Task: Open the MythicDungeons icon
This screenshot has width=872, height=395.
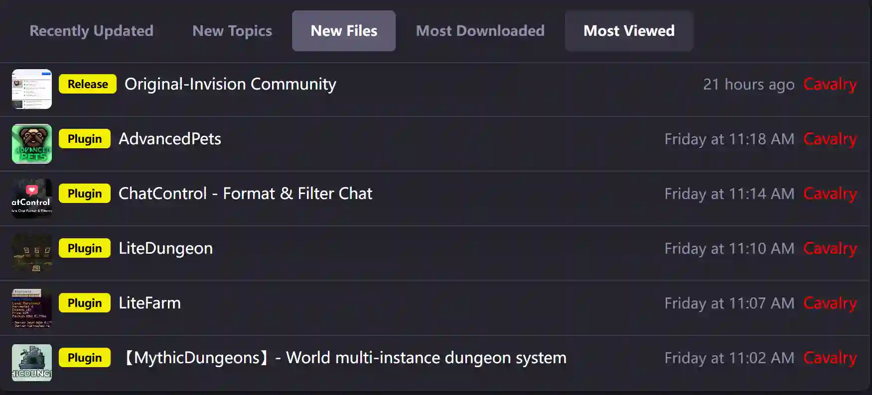Action: [32, 363]
